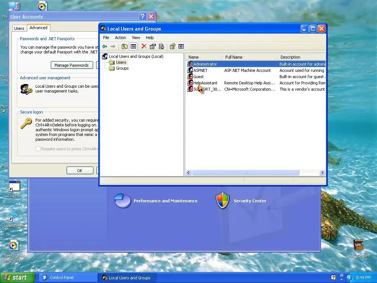Open New Stories (Highway) media file icon
Image resolution: width=377 pixels, height=283 pixels.
[14, 246]
